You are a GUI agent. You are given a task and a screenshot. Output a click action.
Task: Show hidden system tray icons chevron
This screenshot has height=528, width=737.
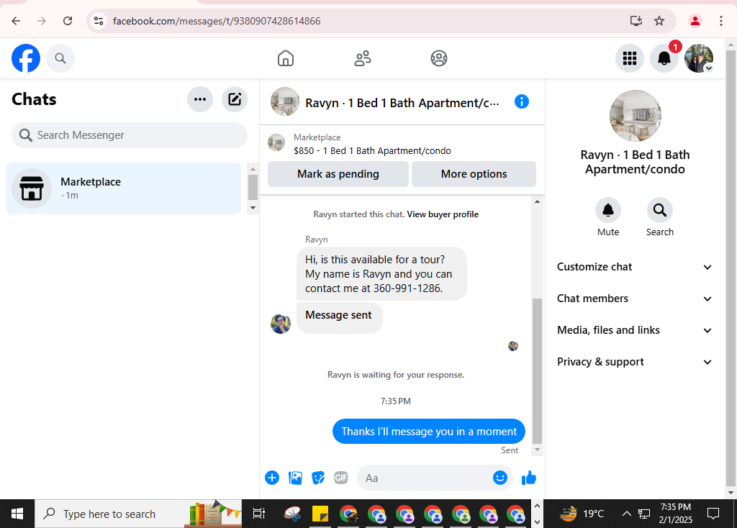pyautogui.click(x=627, y=514)
